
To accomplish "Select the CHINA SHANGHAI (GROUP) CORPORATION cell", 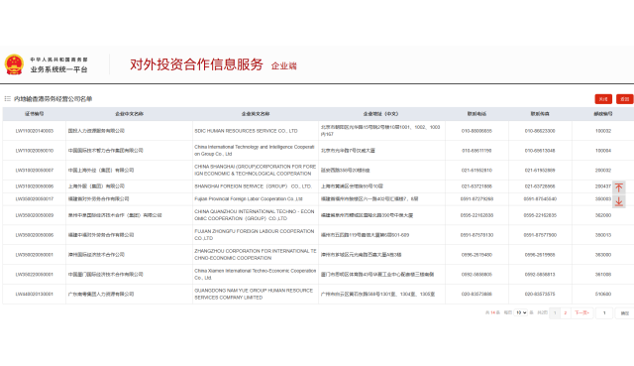I will click(256, 170).
